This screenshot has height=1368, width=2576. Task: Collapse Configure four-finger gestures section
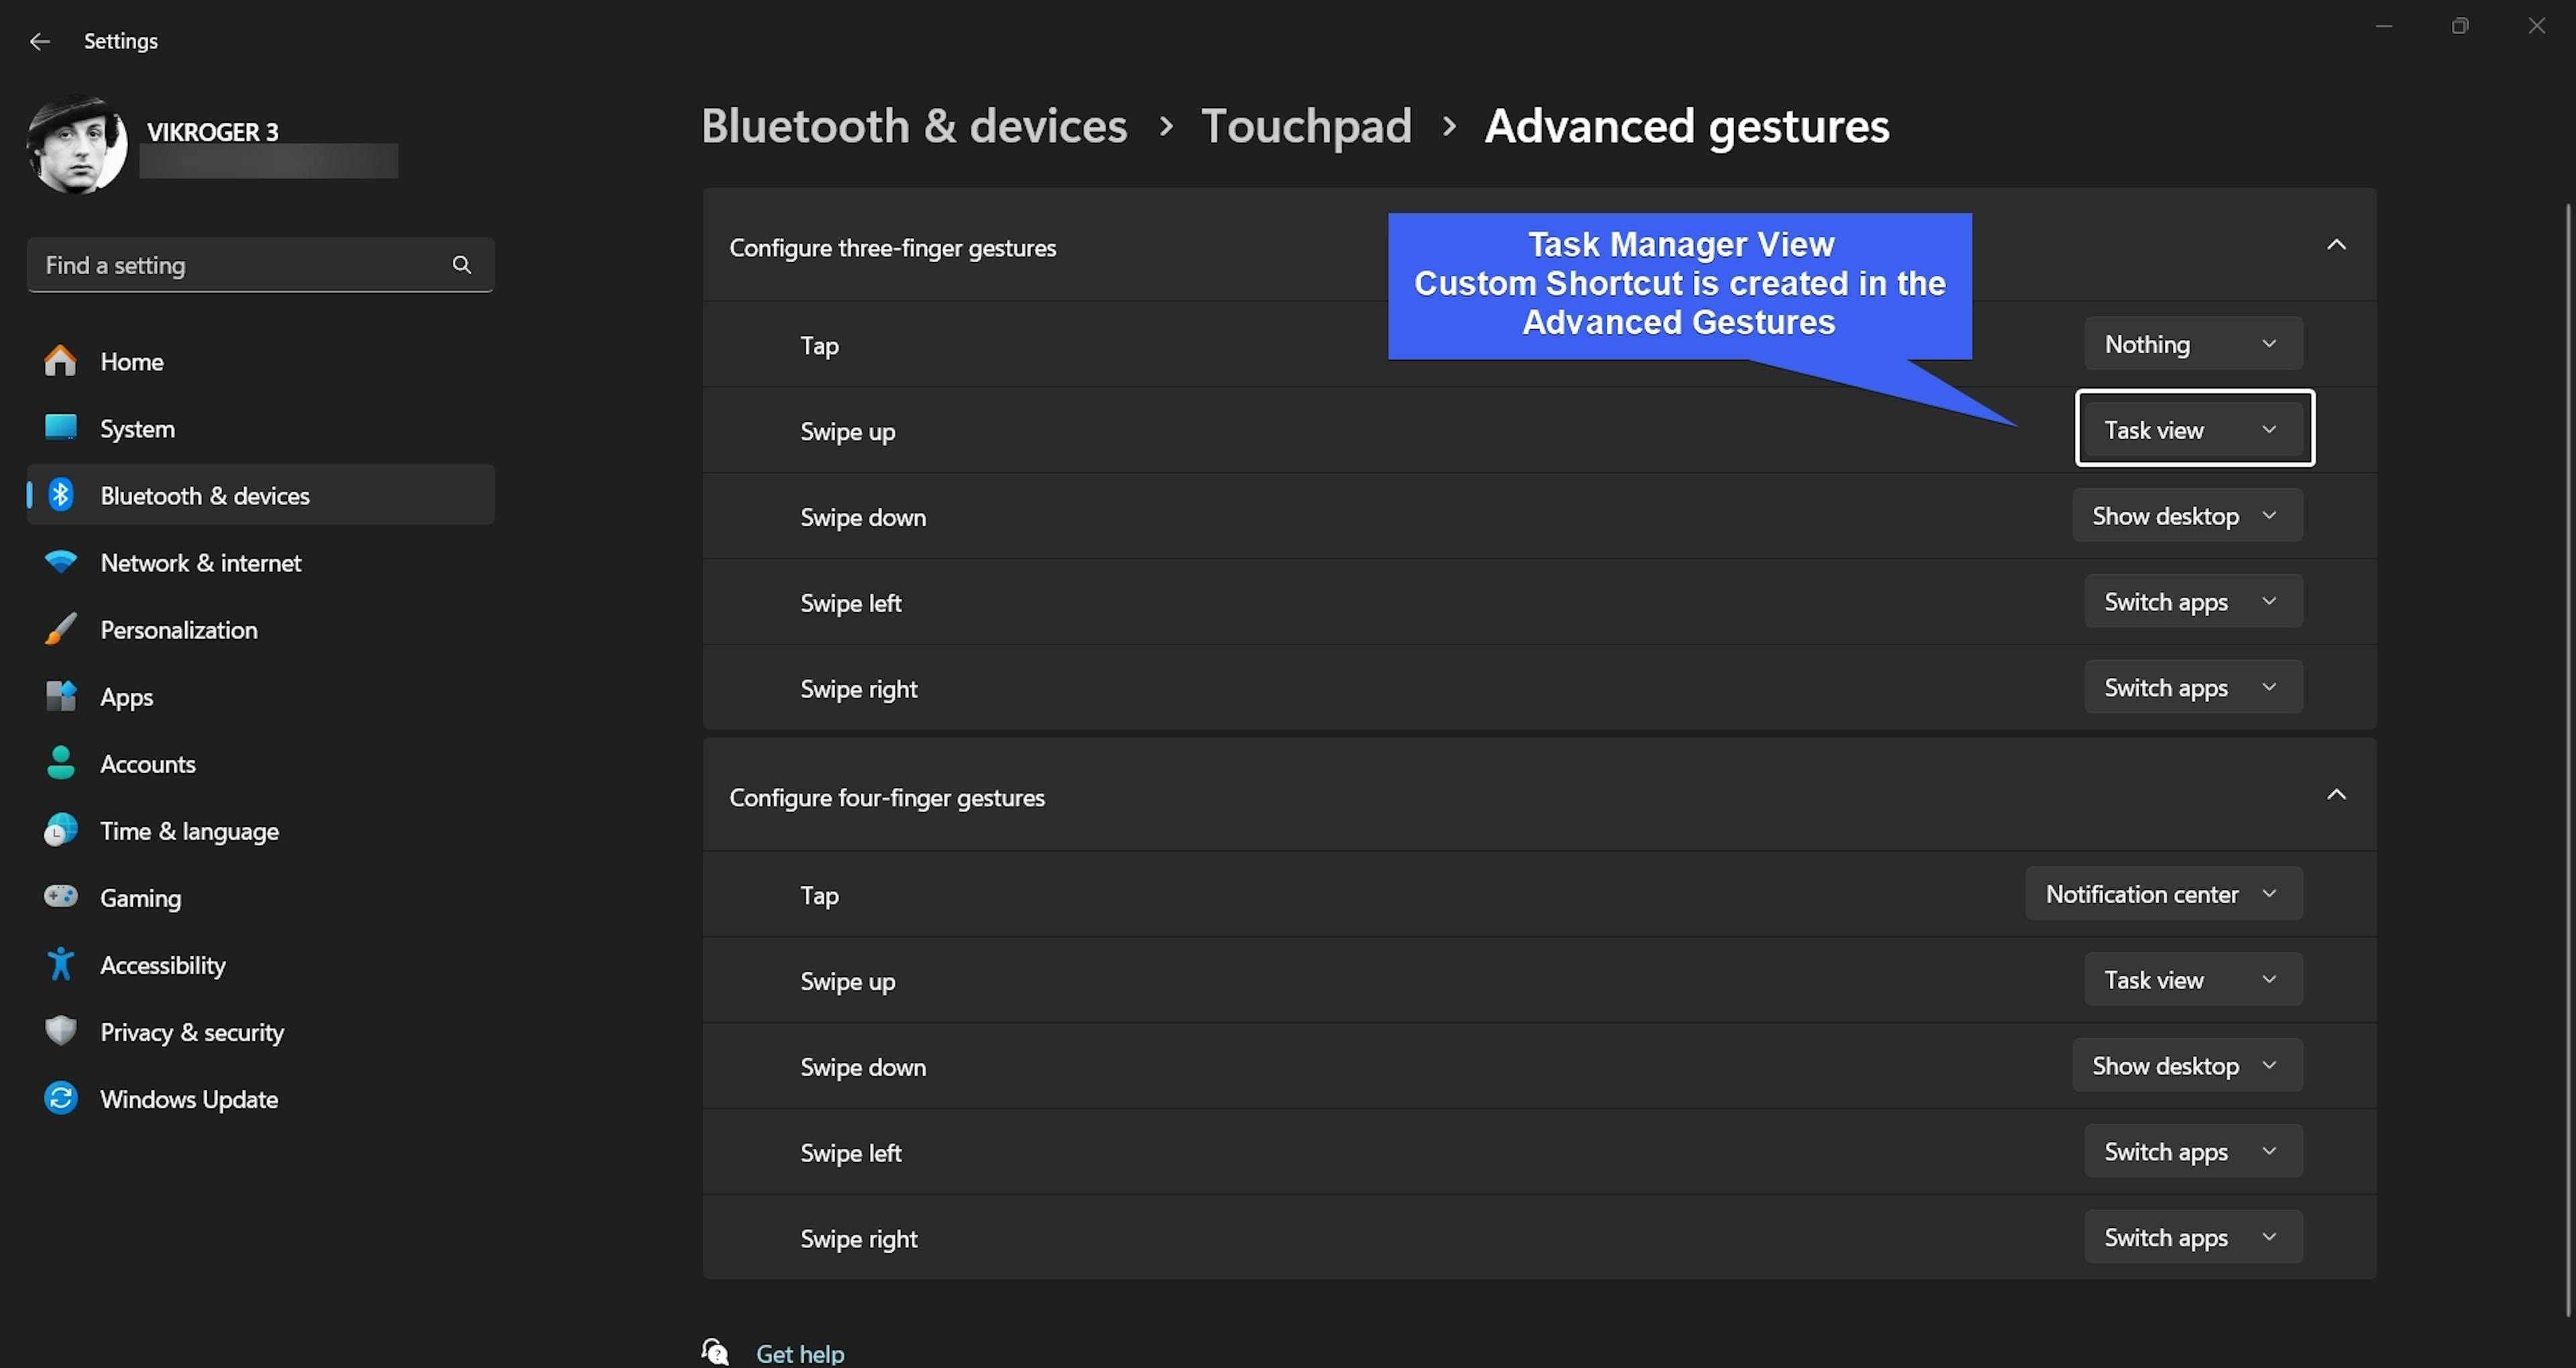(2335, 795)
